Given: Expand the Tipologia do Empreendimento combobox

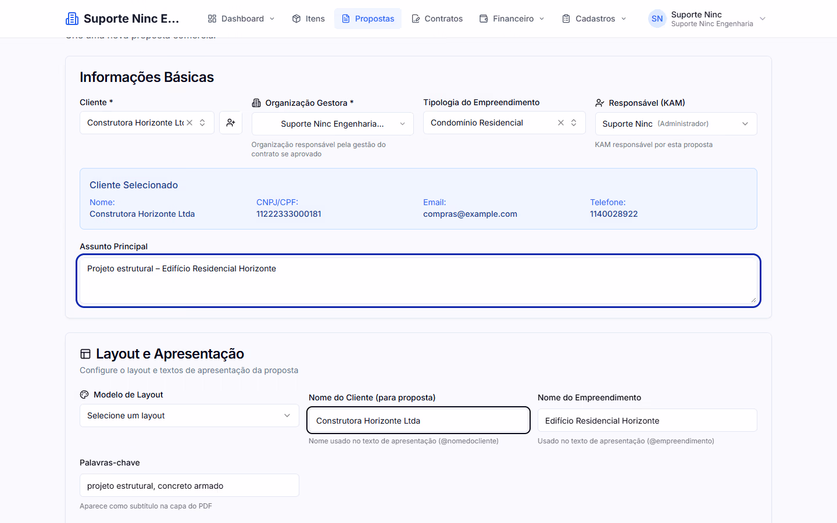Looking at the screenshot, I should [505, 123].
